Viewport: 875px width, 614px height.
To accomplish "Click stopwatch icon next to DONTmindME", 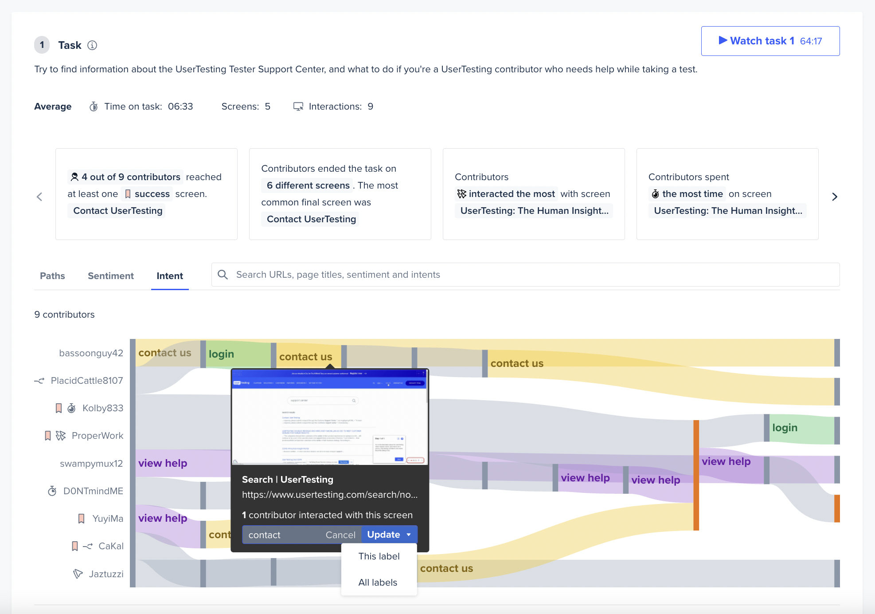I will click(52, 491).
